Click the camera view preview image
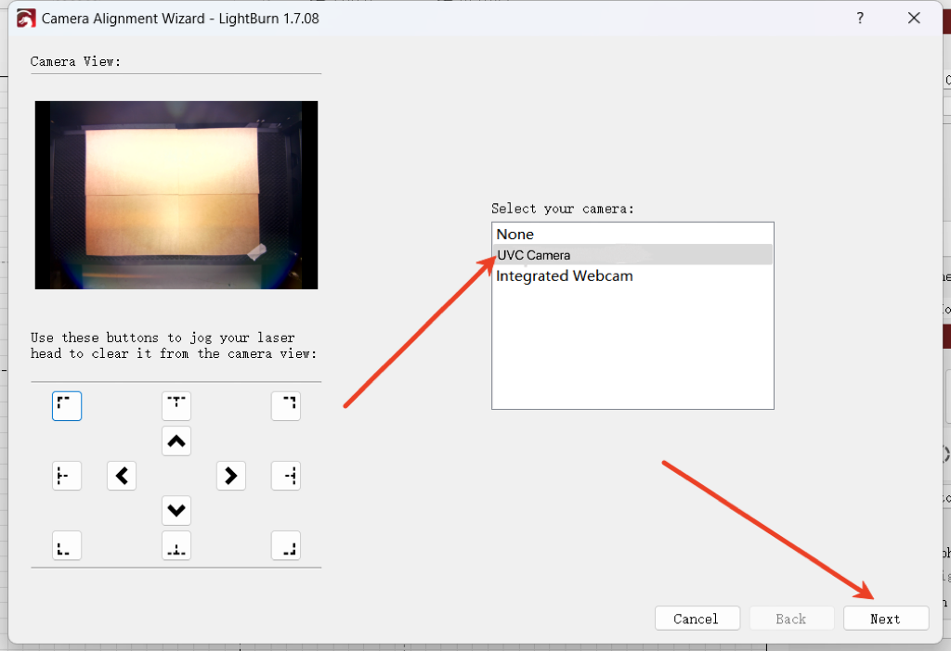The height and width of the screenshot is (651, 951). coord(176,195)
